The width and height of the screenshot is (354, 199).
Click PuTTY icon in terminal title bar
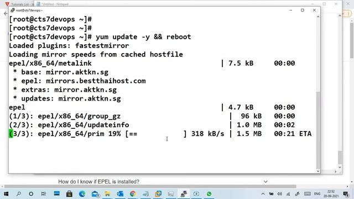point(13,10)
